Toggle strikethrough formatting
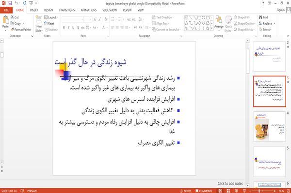Viewport: 291px width, 193px height. click(x=83, y=28)
